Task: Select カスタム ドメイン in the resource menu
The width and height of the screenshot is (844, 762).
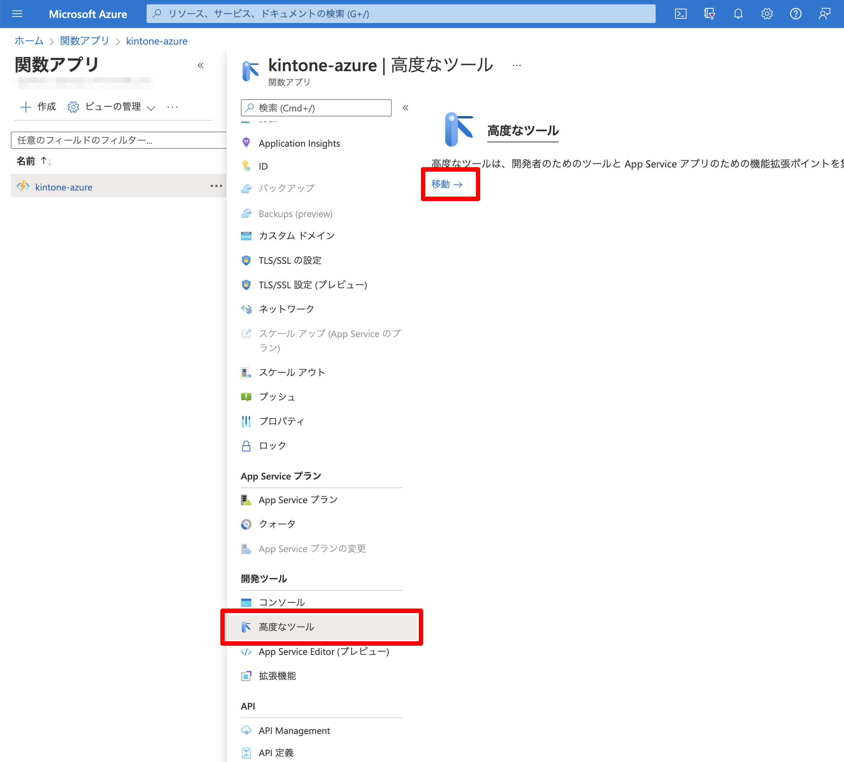Action: click(297, 236)
